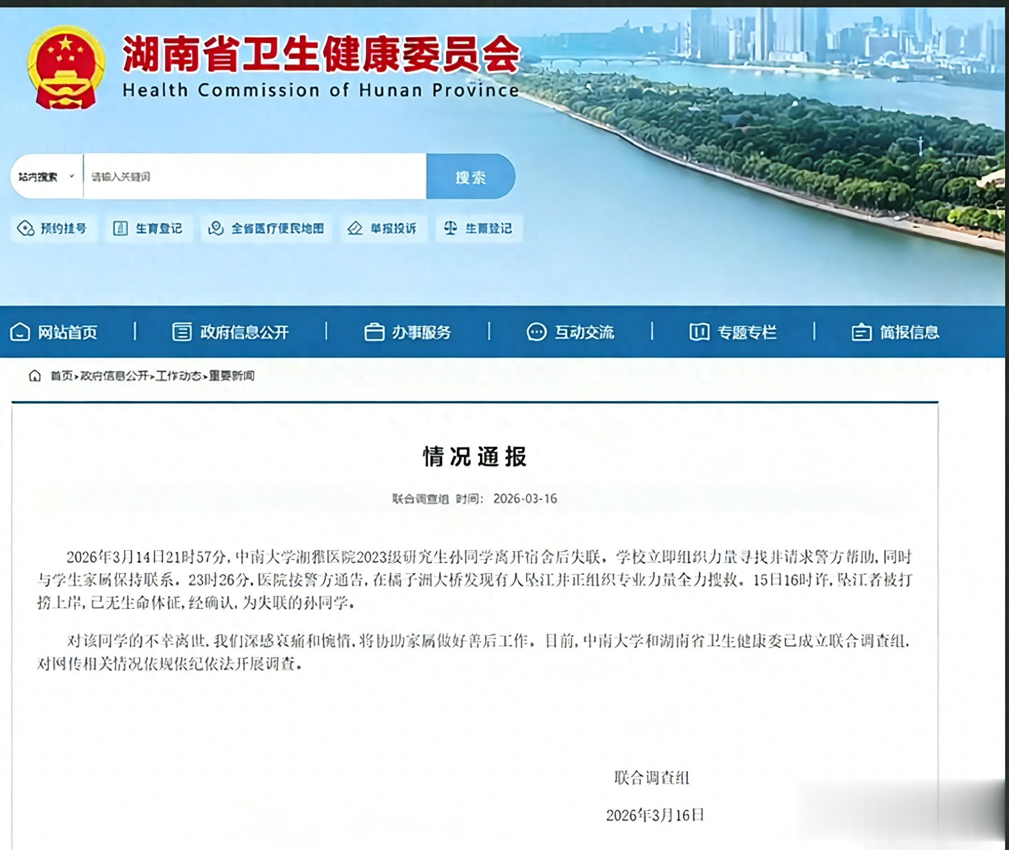
Task: Click the breadcrumb home icon
Action: (x=35, y=375)
